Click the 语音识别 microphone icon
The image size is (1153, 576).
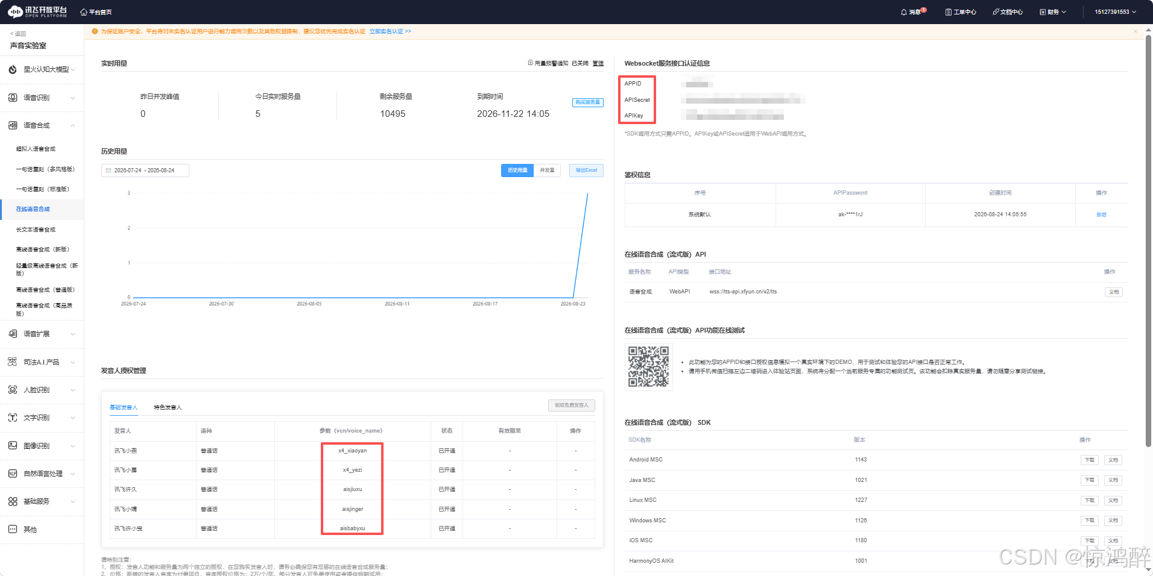(x=13, y=98)
